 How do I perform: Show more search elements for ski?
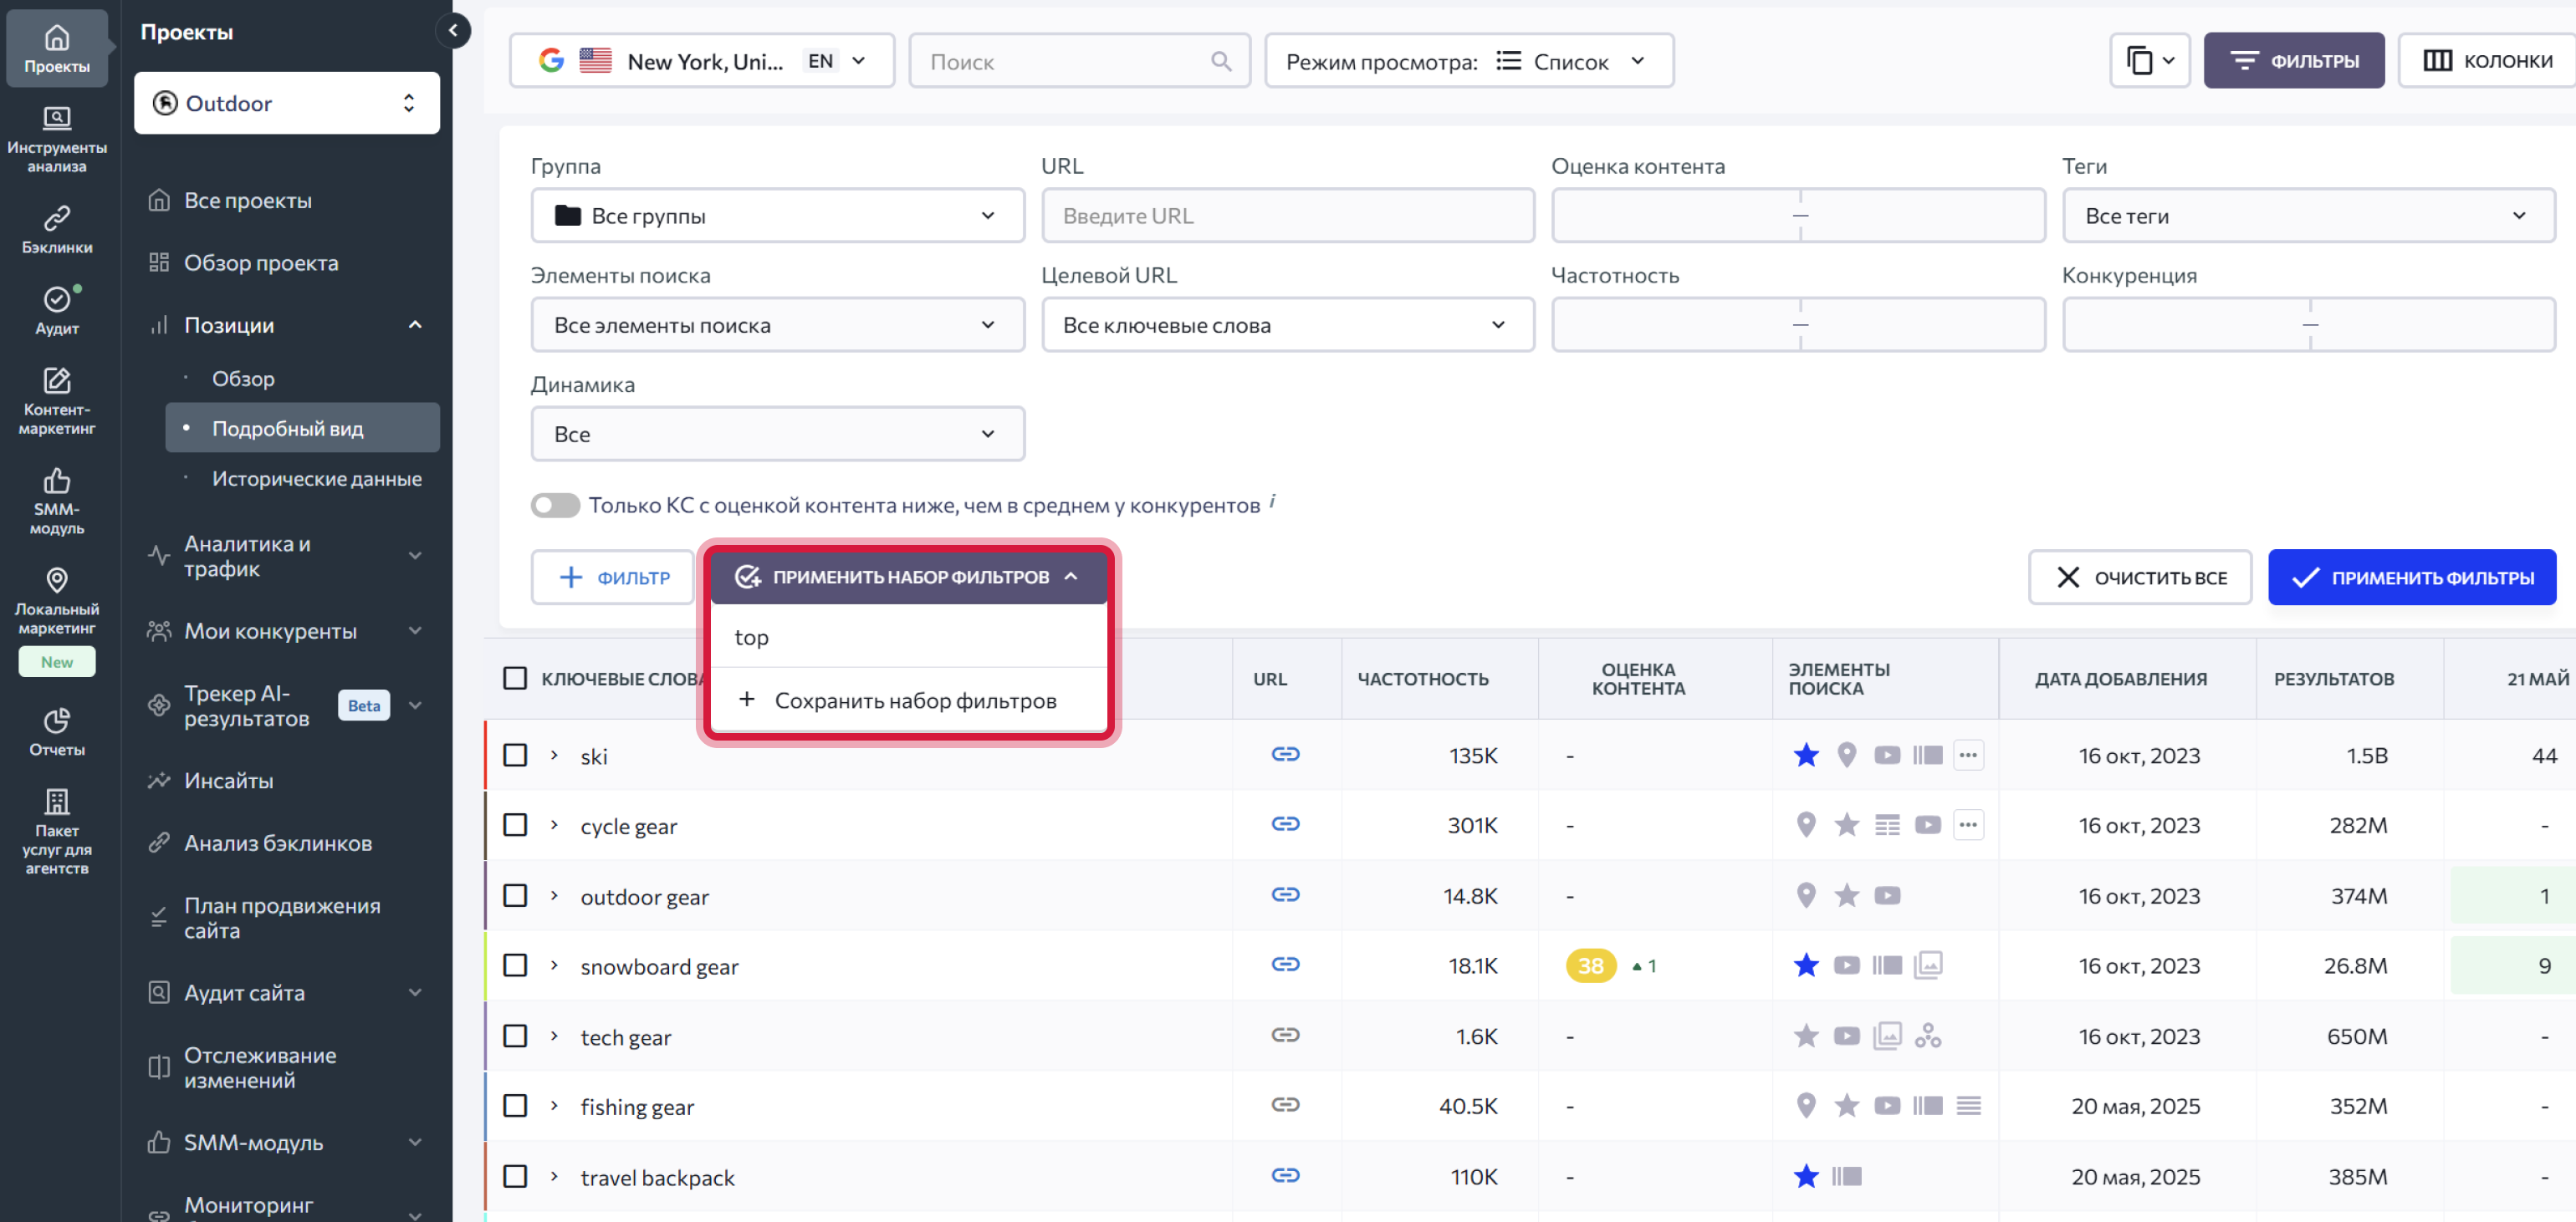1968,756
